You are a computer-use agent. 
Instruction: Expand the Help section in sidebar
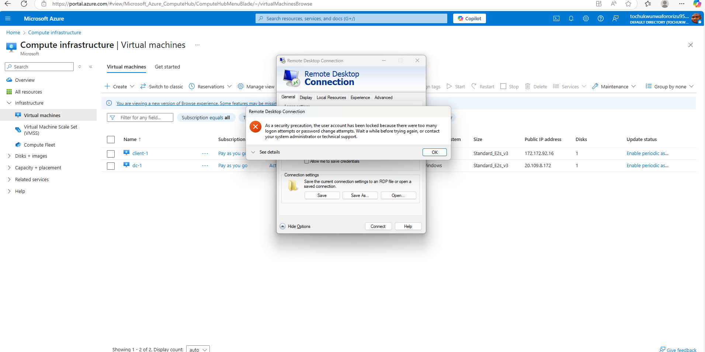pos(9,191)
